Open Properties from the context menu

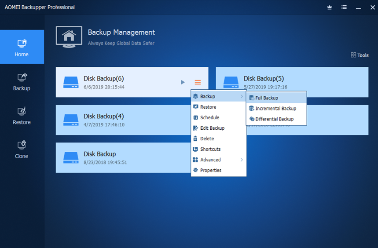tap(218, 171)
